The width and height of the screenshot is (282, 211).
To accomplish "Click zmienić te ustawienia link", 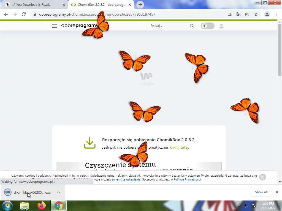I will pyautogui.click(x=126, y=179).
